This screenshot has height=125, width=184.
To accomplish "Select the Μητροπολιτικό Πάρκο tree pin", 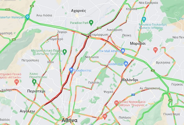I will 65,52.
